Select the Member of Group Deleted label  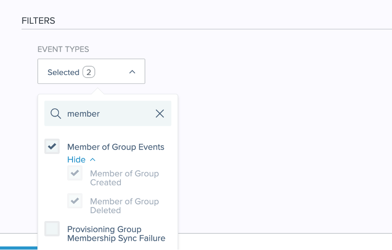pyautogui.click(x=124, y=206)
